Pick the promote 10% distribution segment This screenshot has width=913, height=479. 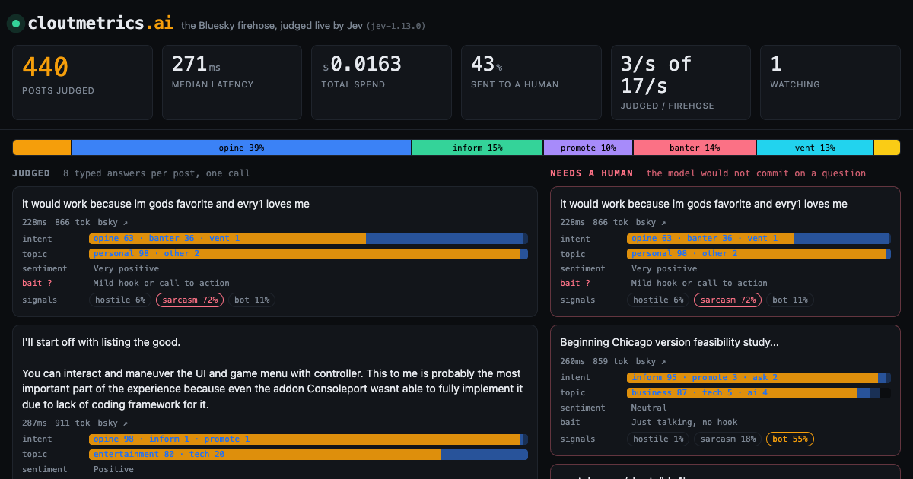(587, 148)
